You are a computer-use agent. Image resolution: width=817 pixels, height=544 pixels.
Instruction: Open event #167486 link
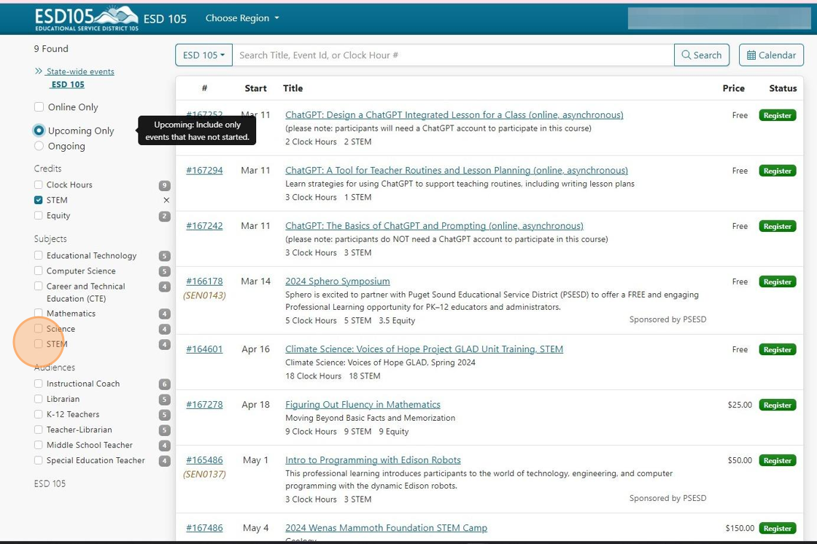204,528
